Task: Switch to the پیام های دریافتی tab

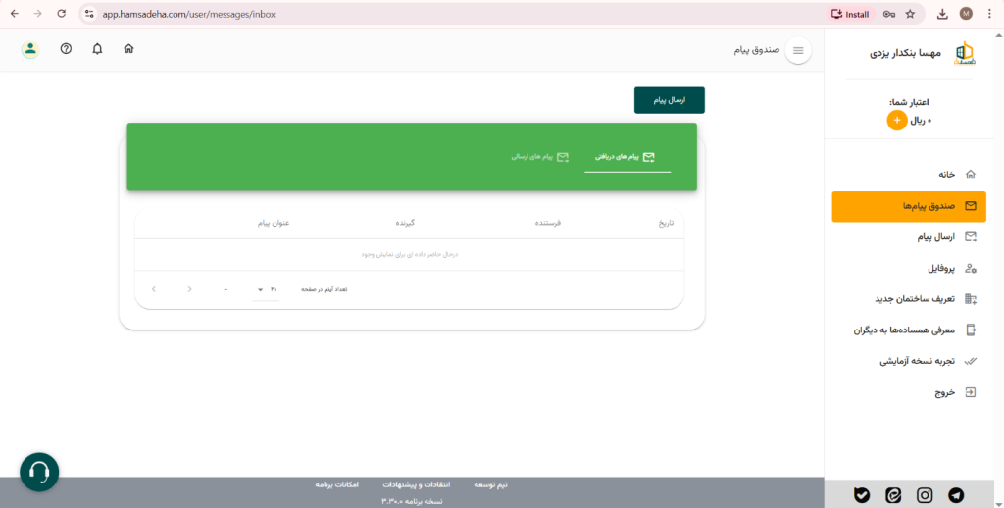Action: (627, 157)
